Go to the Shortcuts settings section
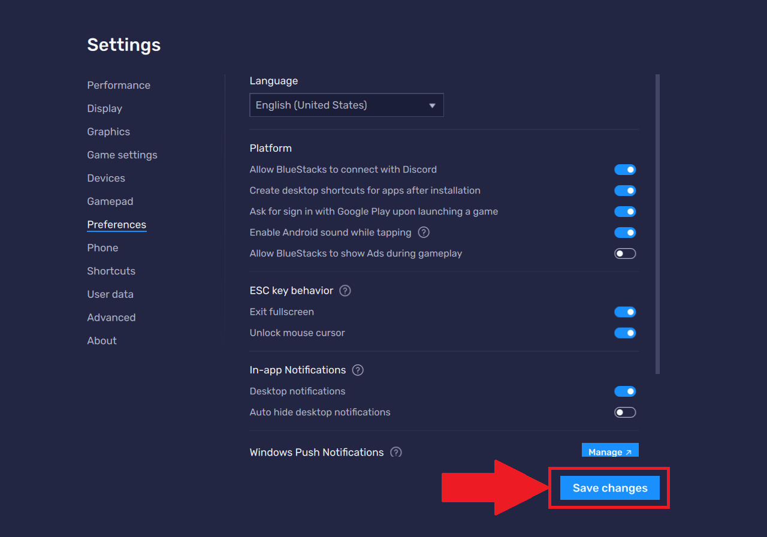 click(111, 271)
